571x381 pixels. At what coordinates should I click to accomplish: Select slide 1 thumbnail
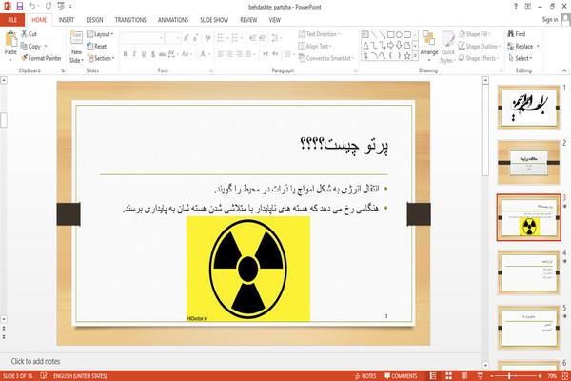[x=528, y=108]
